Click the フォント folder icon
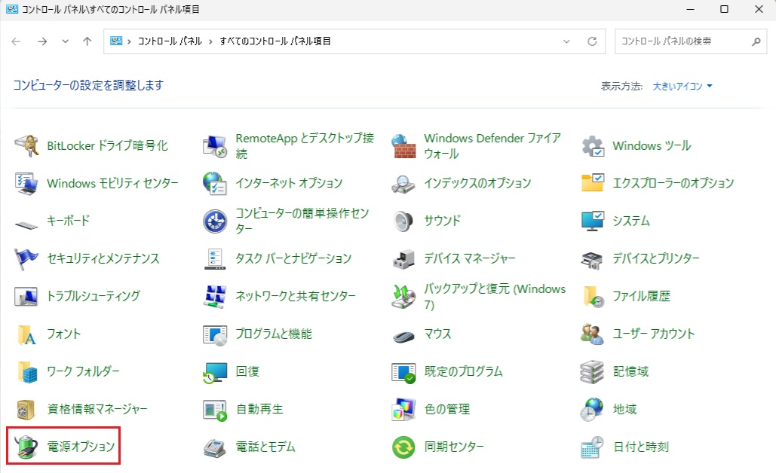The image size is (776, 473). [x=26, y=334]
